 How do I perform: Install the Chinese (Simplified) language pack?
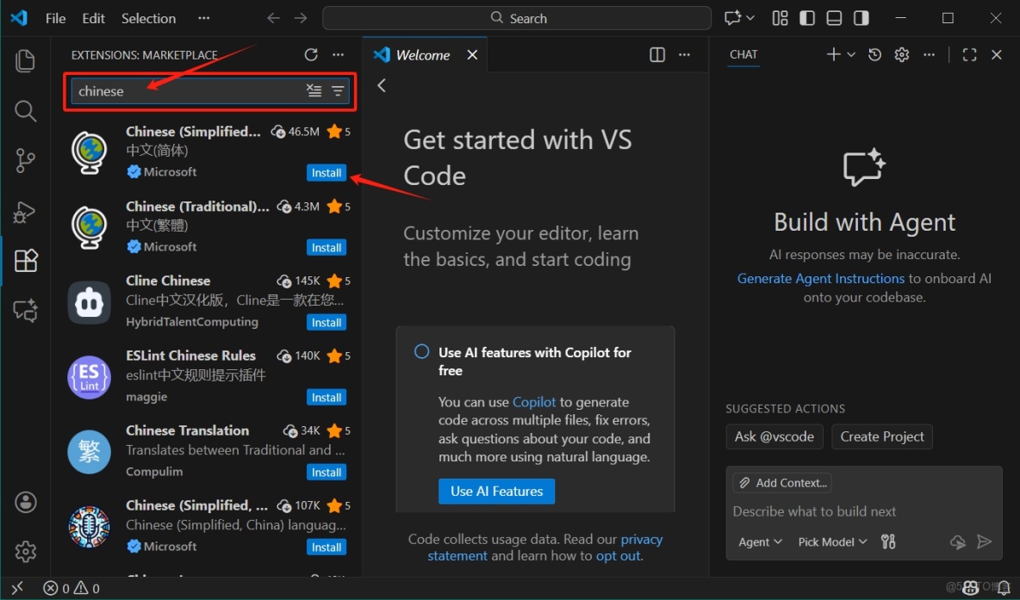pyautogui.click(x=326, y=172)
